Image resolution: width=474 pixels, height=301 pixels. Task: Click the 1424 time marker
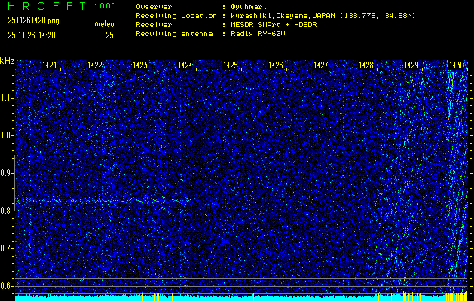(185, 65)
